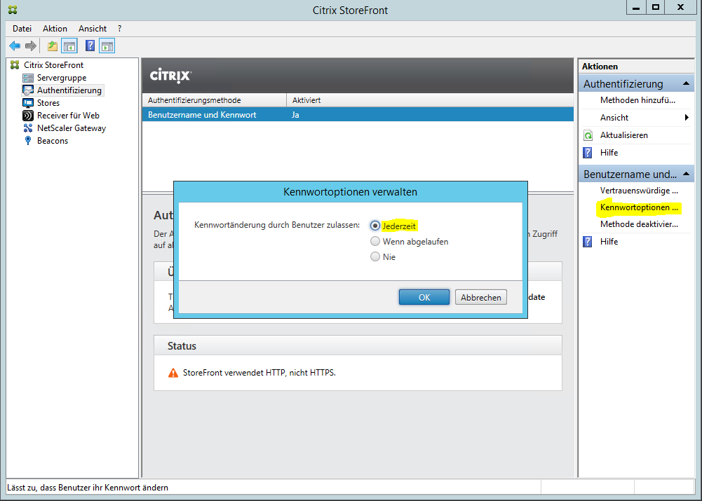Click Help icon under Authentifizierung actions
The height and width of the screenshot is (501, 702).
pyautogui.click(x=588, y=153)
